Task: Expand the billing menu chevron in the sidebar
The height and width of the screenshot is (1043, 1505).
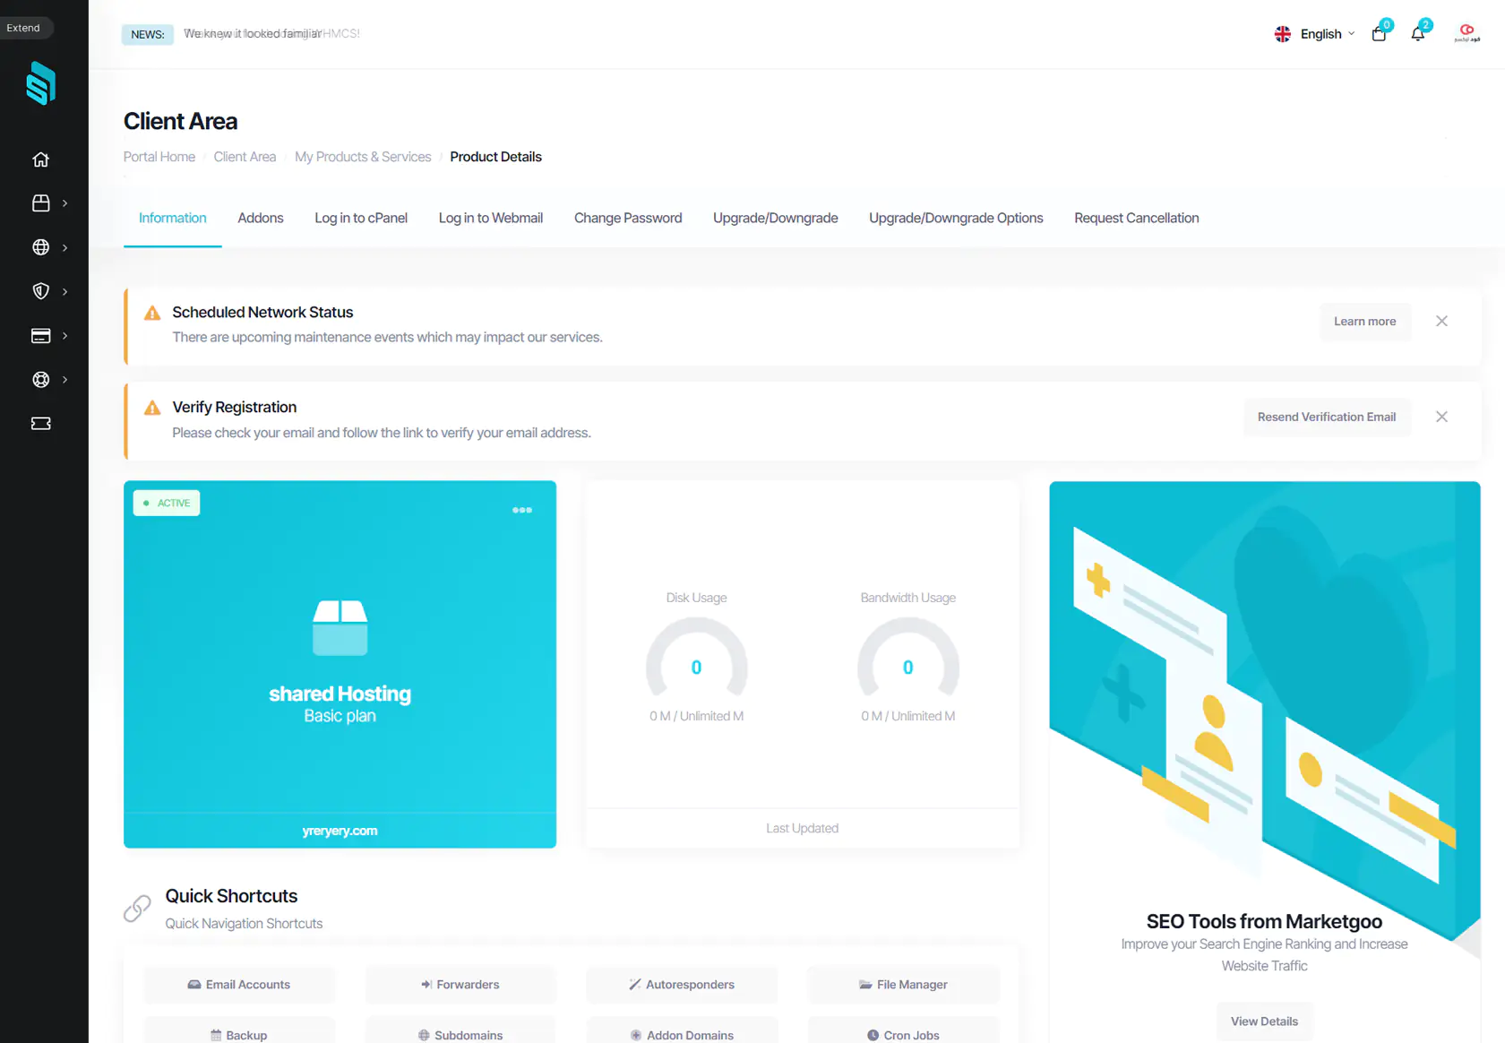Action: pyautogui.click(x=64, y=335)
